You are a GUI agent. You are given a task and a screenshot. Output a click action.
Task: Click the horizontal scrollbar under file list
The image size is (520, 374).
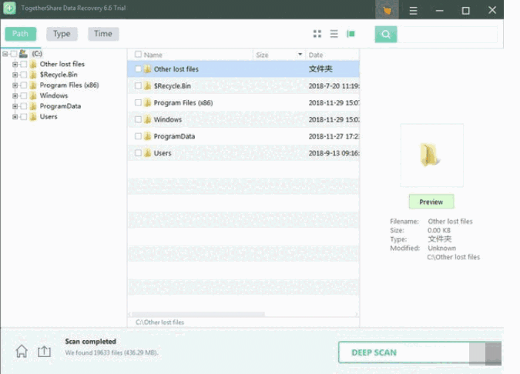(x=196, y=314)
